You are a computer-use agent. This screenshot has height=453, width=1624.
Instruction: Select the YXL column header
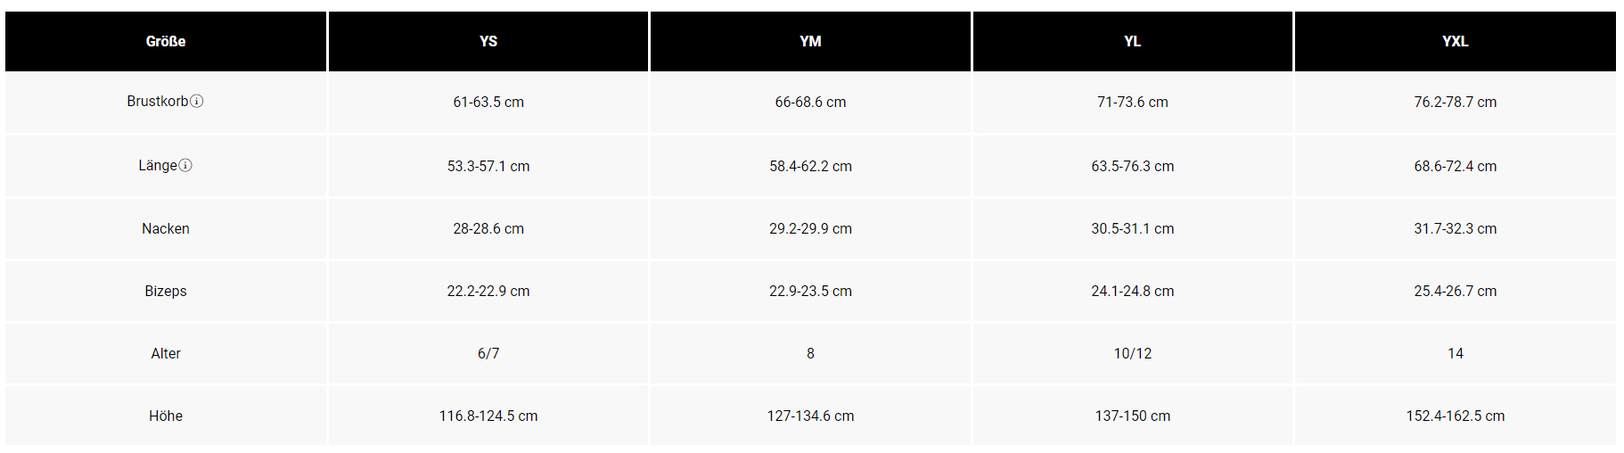1455,41
